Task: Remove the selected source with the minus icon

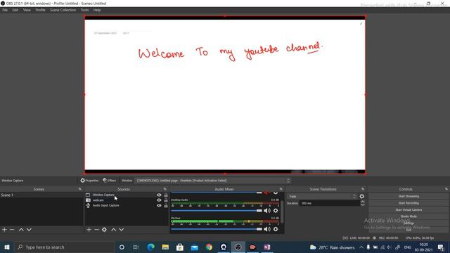Action: [97, 230]
